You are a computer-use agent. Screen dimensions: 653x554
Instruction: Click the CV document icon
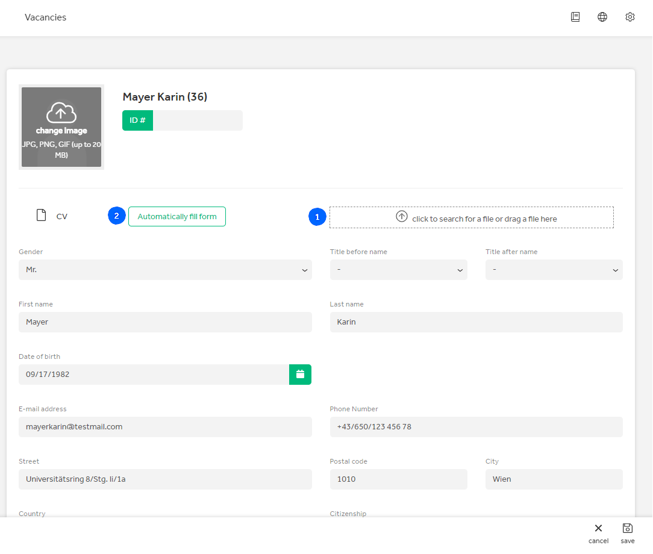click(42, 216)
